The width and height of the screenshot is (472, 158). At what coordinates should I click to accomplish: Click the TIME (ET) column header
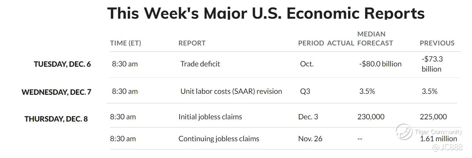tap(126, 43)
